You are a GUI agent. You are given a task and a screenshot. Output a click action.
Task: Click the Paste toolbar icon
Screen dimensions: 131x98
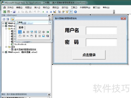26,12
